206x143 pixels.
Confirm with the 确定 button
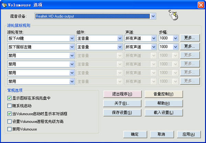pyautogui.click(x=135, y=134)
